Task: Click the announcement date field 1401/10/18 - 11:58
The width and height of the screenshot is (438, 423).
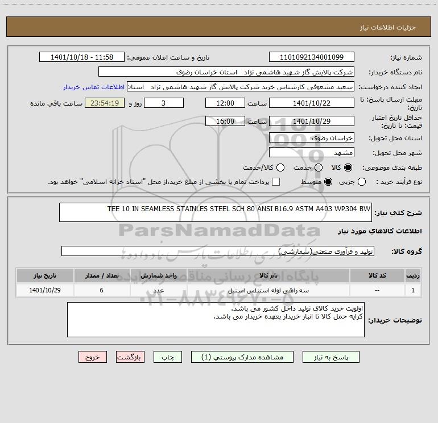Action: click(x=82, y=57)
